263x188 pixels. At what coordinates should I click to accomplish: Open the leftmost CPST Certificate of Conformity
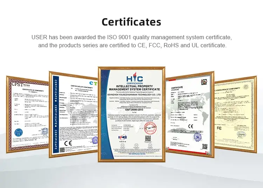pyautogui.click(x=27, y=114)
